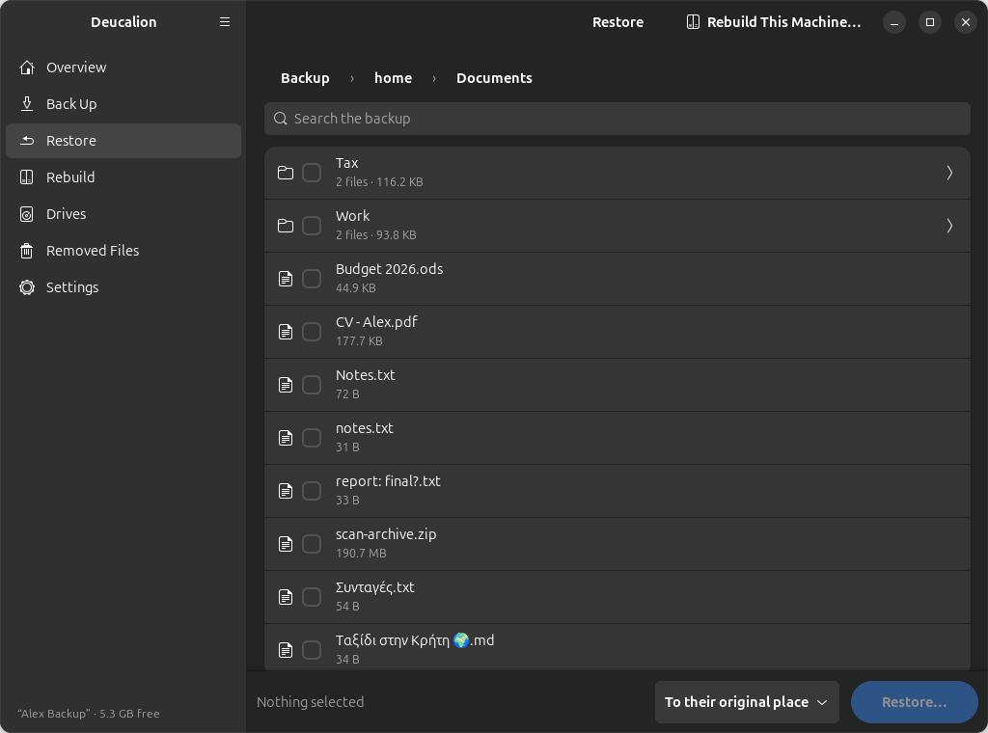Click the '190.7 MB' size label
The image size is (988, 733).
click(x=361, y=553)
